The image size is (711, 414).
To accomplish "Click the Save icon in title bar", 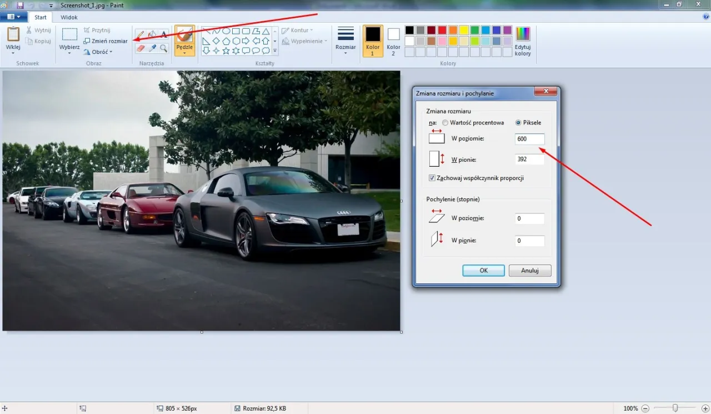I will tap(21, 5).
